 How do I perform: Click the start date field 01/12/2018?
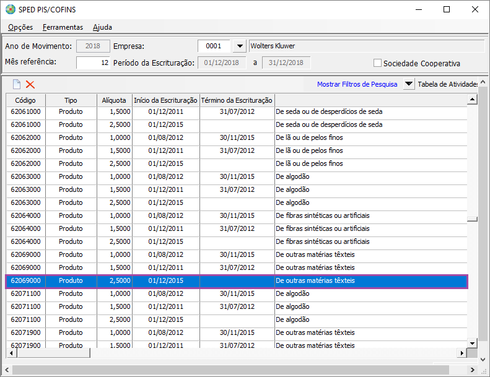click(222, 63)
